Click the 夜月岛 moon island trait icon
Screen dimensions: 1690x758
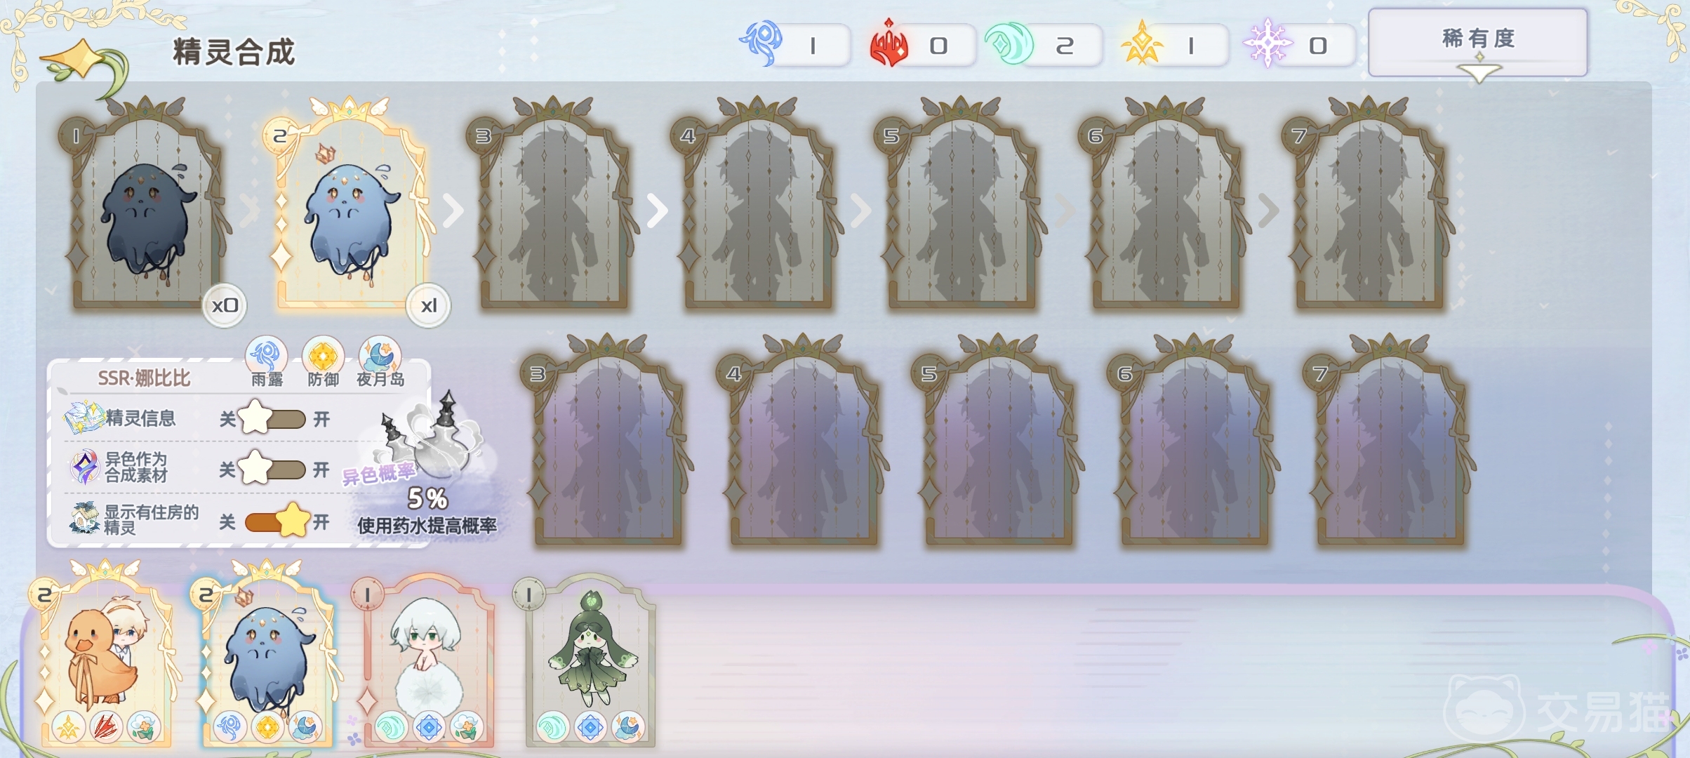tap(380, 356)
